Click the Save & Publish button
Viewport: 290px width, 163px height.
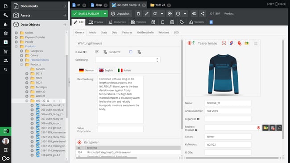(87, 14)
